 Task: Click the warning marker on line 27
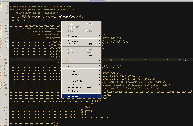(x=1, y=85)
